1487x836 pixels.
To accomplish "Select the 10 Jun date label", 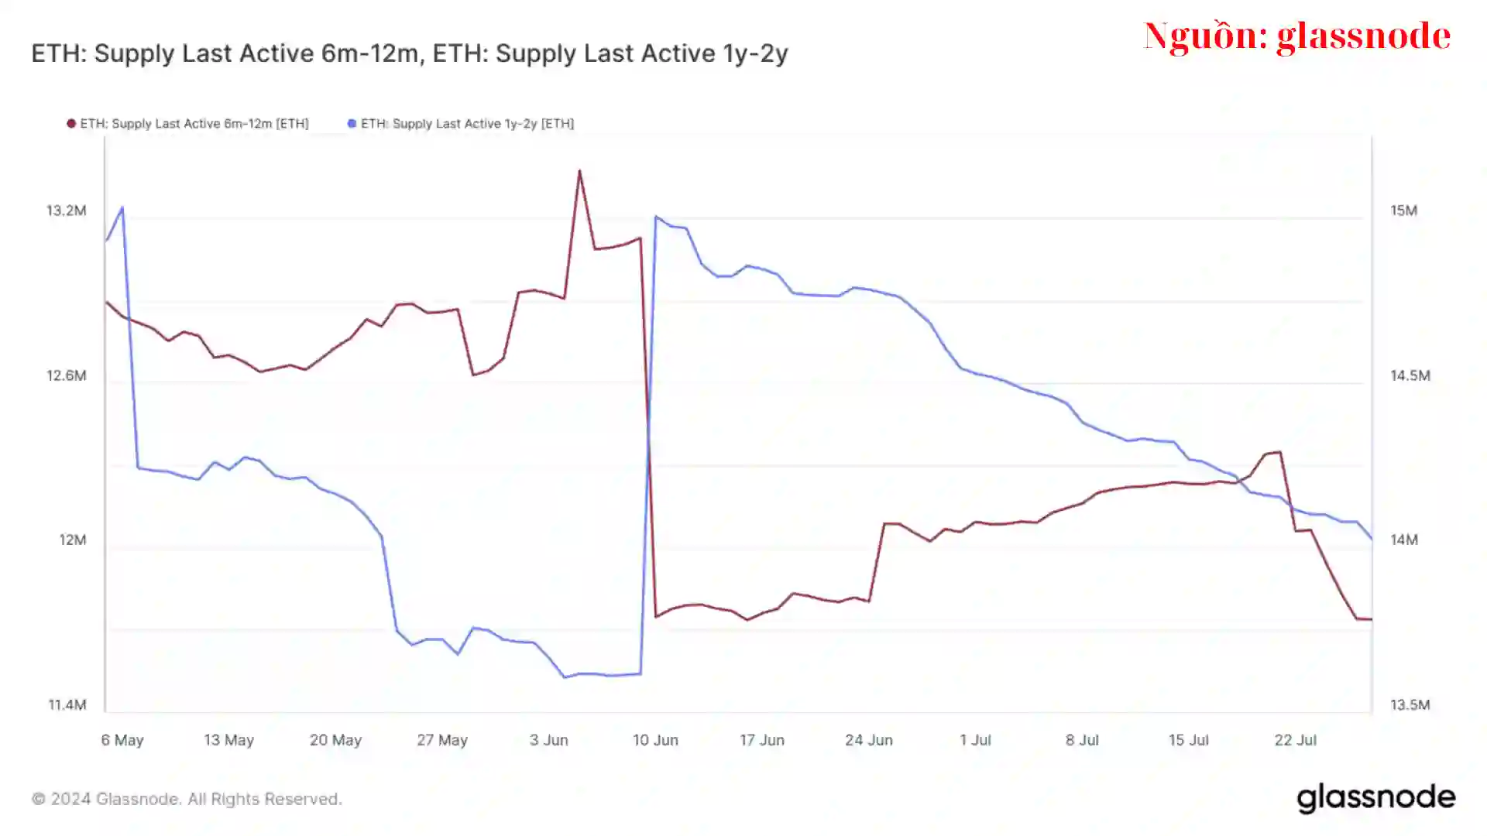I will 655,740.
